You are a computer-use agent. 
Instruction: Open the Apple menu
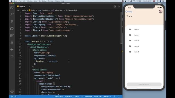tap(11, 1)
